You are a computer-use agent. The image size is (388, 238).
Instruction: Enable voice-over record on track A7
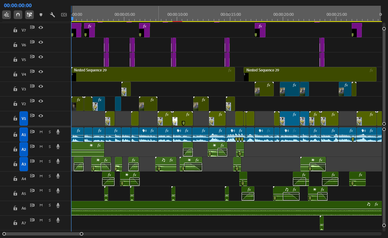(58, 220)
